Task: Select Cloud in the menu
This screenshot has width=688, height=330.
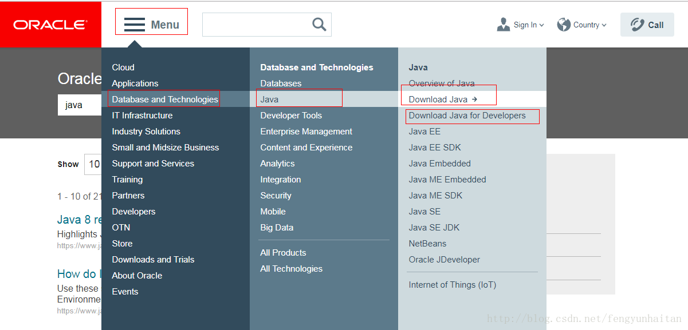Action: tap(123, 67)
